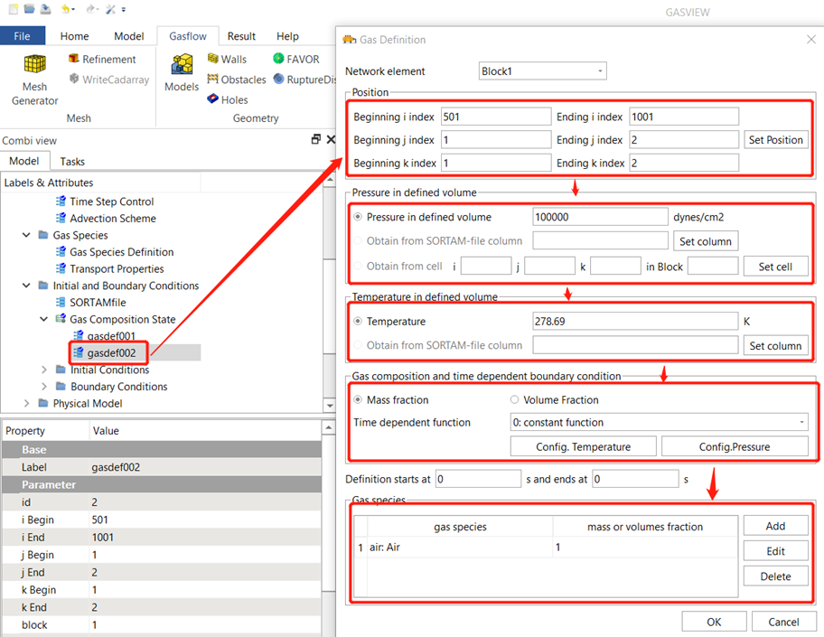
Task: Click the Save icon in quick access toolbar
Action: [46, 9]
